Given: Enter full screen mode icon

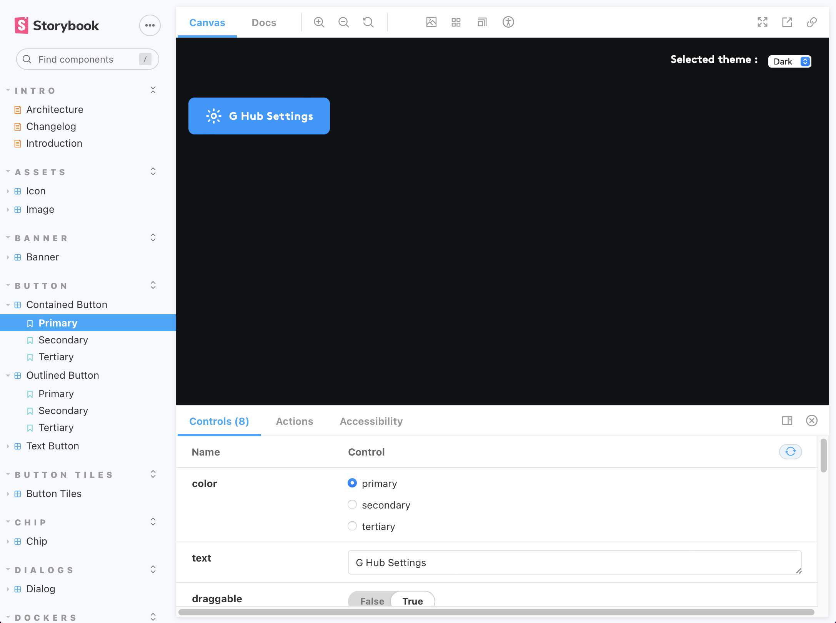Looking at the screenshot, I should coord(762,22).
